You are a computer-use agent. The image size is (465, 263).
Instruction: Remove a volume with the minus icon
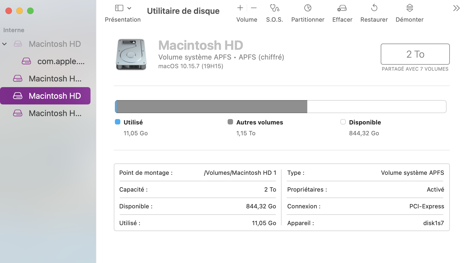pyautogui.click(x=254, y=8)
